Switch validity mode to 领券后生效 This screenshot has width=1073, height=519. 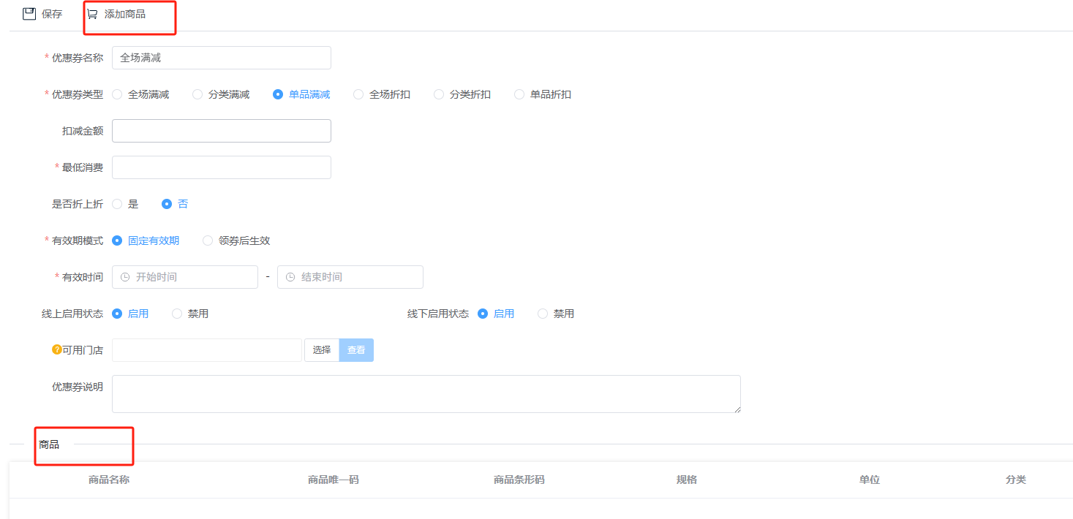[x=208, y=240]
